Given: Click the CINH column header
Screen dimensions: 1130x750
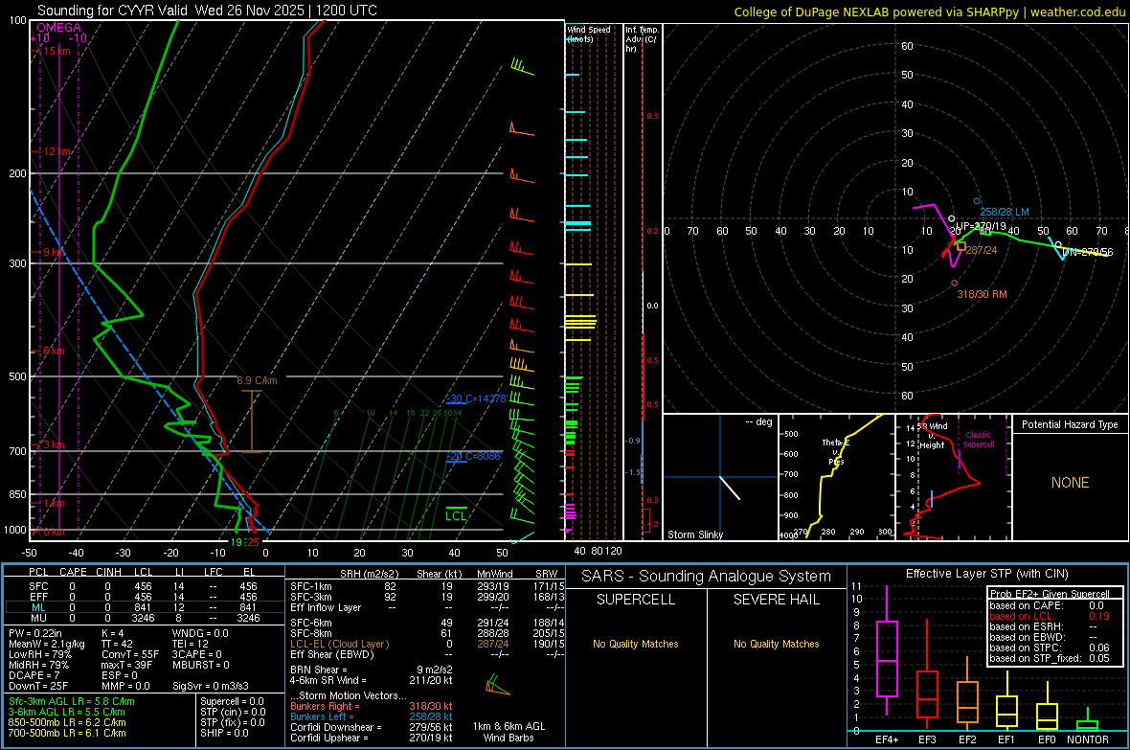Looking at the screenshot, I should pyautogui.click(x=108, y=572).
